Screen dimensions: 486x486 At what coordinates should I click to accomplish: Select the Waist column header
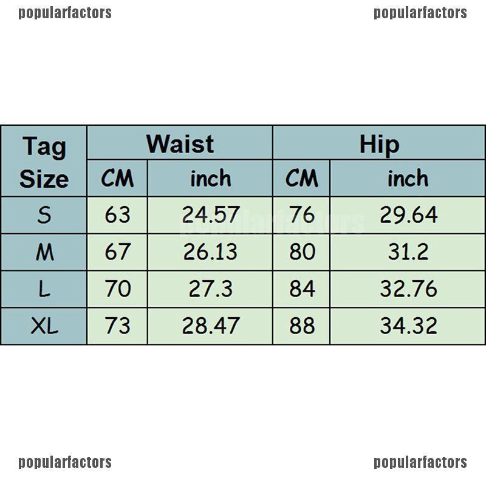pos(180,144)
